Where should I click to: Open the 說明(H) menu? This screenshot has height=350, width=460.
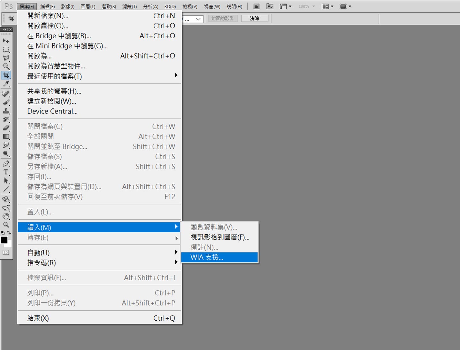coord(234,6)
